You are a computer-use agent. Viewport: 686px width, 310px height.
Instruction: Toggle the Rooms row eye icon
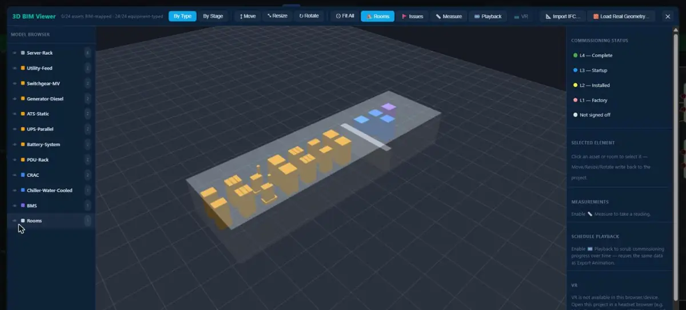tap(15, 220)
